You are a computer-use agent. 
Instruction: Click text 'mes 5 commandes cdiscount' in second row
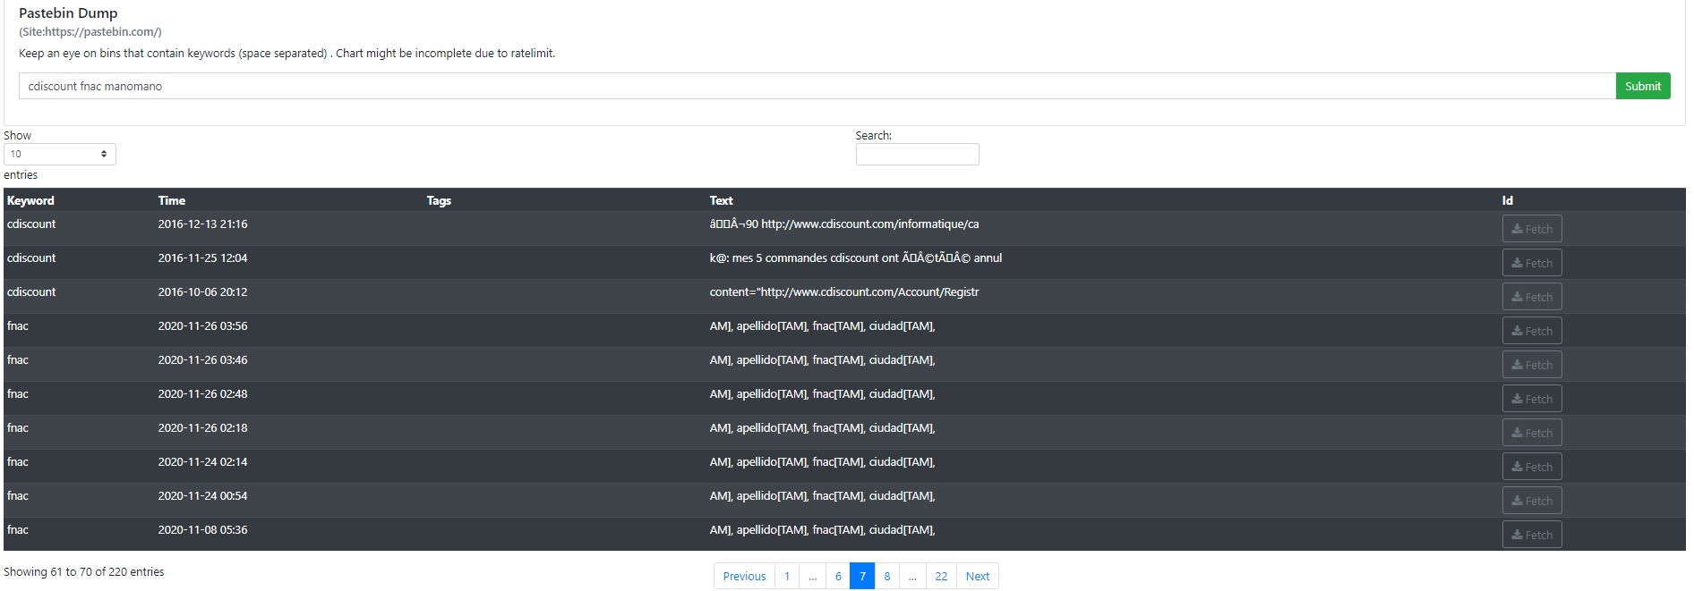tap(805, 258)
